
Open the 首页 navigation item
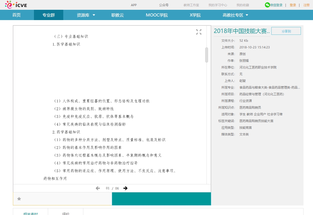pyautogui.click(x=16, y=15)
